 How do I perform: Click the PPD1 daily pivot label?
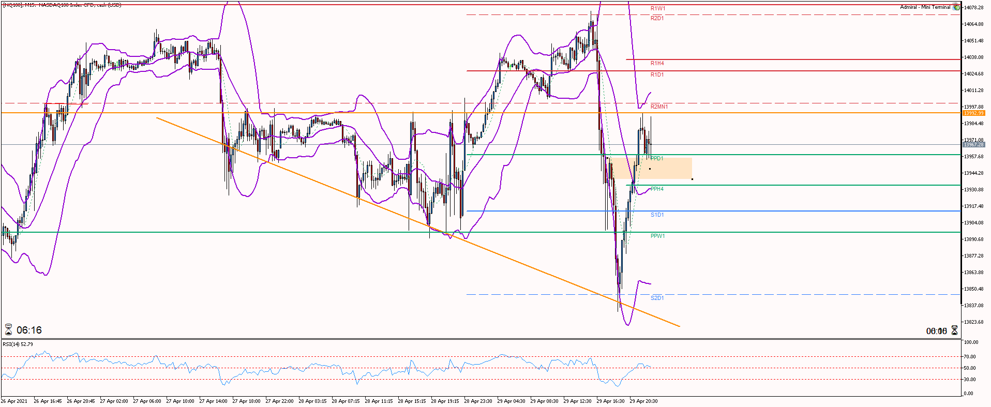[657, 158]
